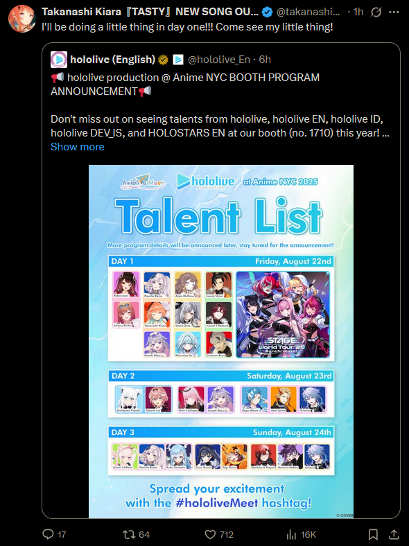Image resolution: width=409 pixels, height=546 pixels.
Task: Open the Talent List image
Action: point(221,341)
